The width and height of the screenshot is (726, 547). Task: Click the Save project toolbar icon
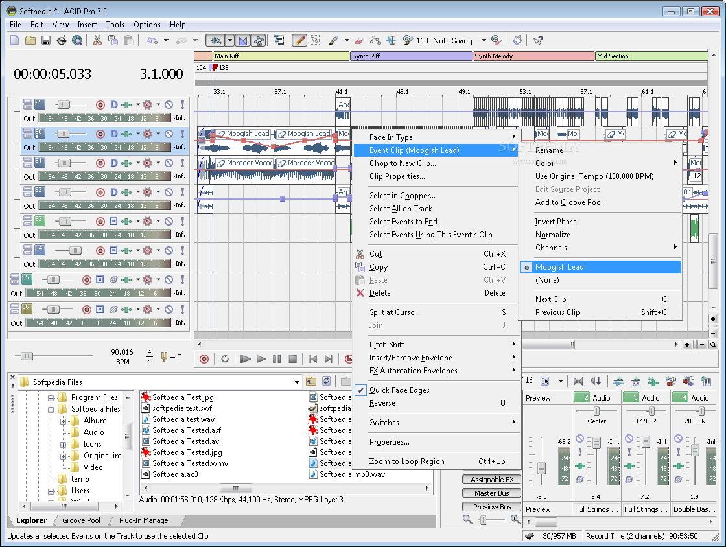click(x=46, y=41)
